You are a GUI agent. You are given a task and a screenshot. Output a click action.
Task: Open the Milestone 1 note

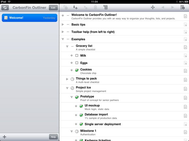(185, 132)
